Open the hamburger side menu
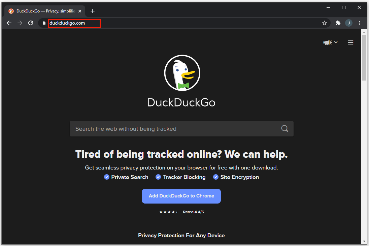Image resolution: width=369 pixels, height=246 pixels. pyautogui.click(x=350, y=42)
